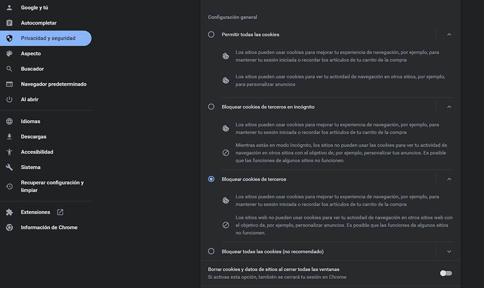Click the Aspecto palette icon

[9, 54]
